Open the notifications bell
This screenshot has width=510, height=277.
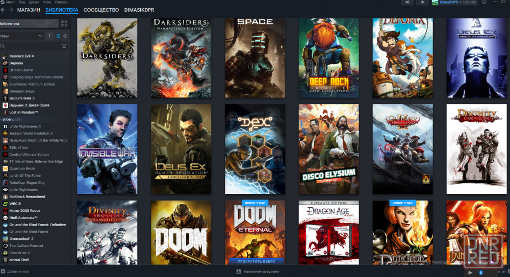(422, 2)
